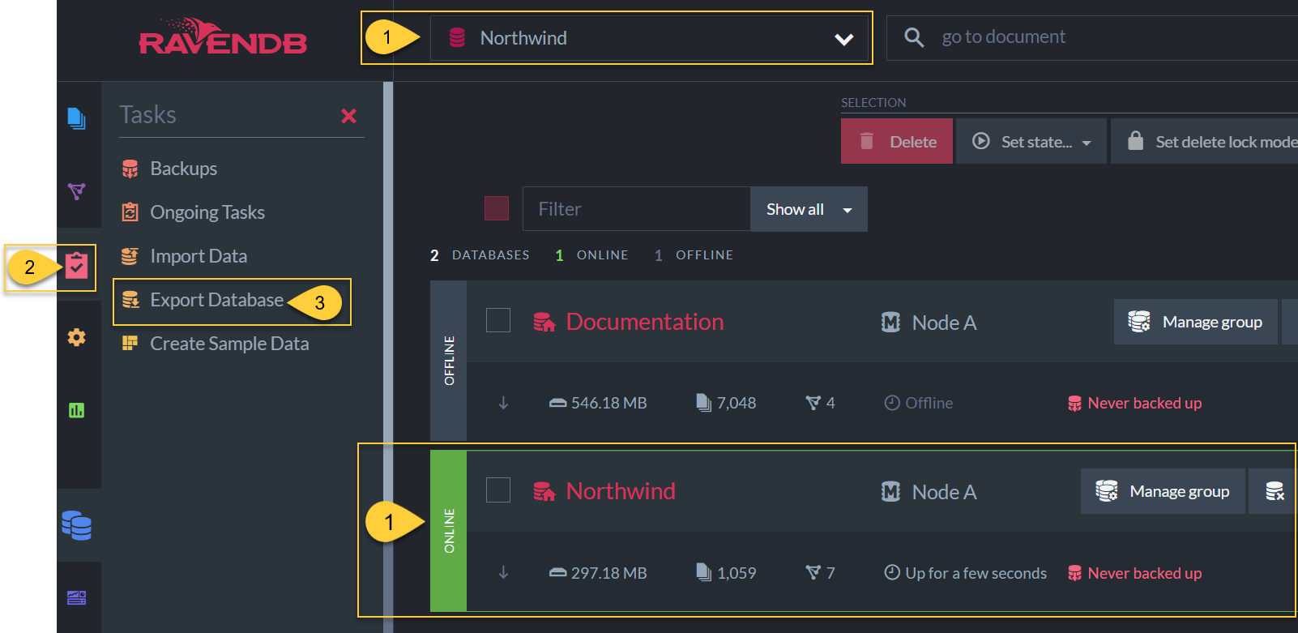Open Backups in Tasks menu
The width and height of the screenshot is (1298, 633).
[183, 169]
